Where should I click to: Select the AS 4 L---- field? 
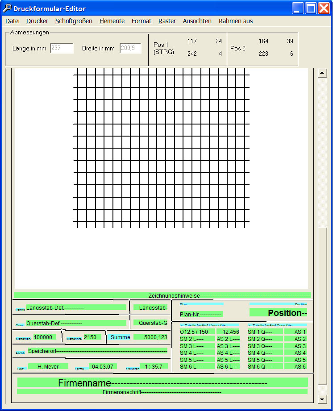click(x=228, y=353)
